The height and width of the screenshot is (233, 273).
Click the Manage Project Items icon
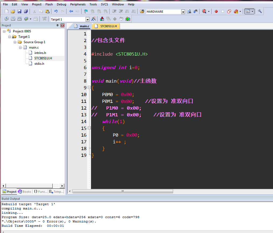[102, 19]
